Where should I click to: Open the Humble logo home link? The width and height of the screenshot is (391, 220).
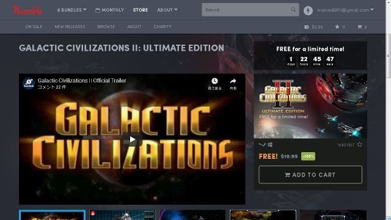pos(27,10)
